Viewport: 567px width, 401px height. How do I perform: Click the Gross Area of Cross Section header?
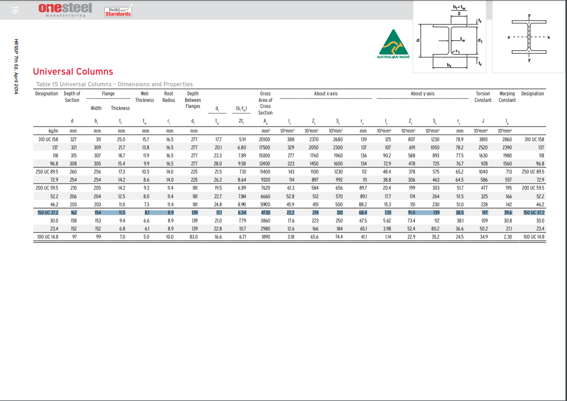tap(265, 103)
